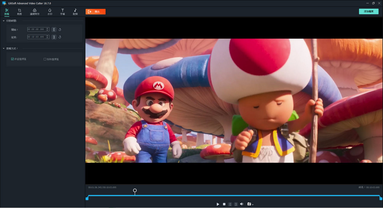Screen dimensions: 383x208
Task: Click GiliSoft Advanced Video Cutter title bar
Action: click(x=31, y=3)
